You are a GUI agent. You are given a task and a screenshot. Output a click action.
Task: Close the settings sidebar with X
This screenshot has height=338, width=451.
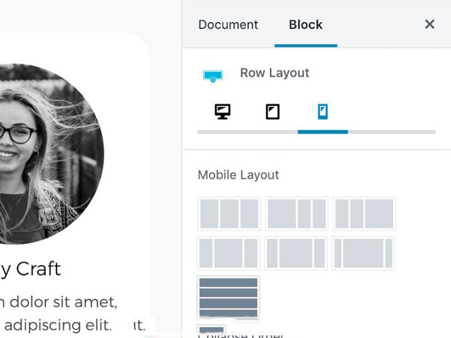pos(430,24)
